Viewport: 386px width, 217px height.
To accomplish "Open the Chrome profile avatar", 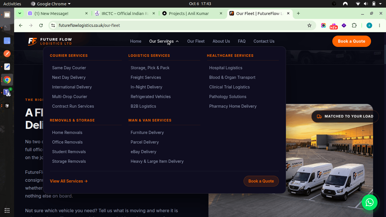I will [369, 25].
